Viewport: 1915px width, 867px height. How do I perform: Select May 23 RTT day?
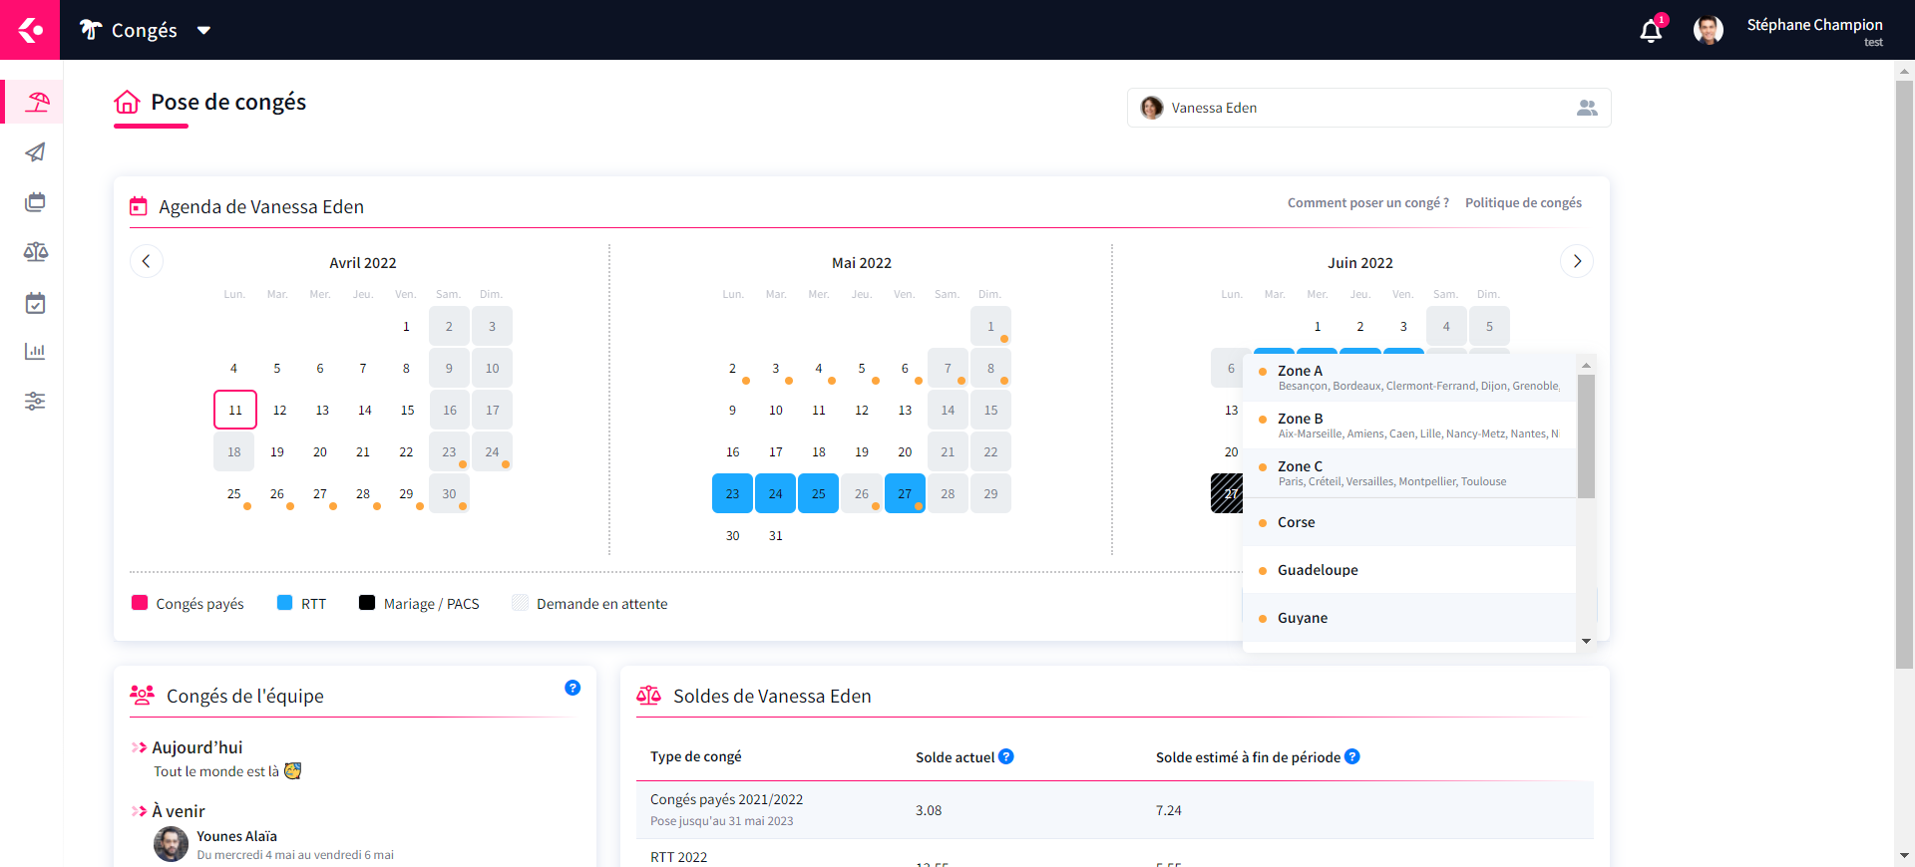pyautogui.click(x=732, y=493)
